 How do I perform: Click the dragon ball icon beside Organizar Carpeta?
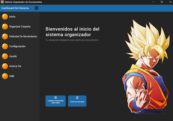tap(5, 27)
